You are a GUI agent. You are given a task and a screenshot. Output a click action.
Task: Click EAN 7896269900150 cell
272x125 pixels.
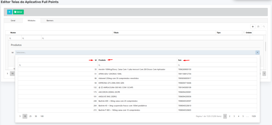tap(217, 69)
